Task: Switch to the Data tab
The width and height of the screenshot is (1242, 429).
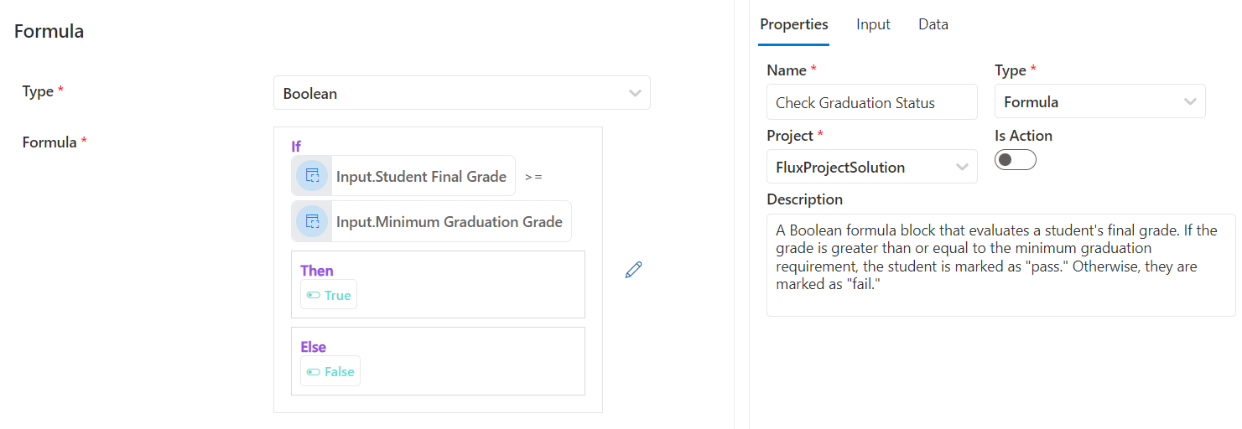Action: [933, 24]
